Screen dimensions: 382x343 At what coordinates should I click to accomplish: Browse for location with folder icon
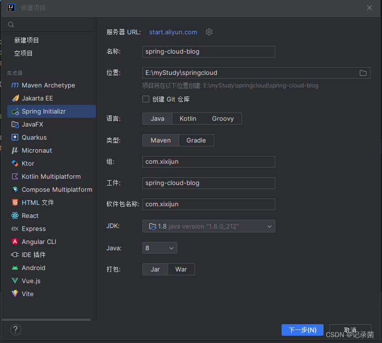tap(363, 73)
